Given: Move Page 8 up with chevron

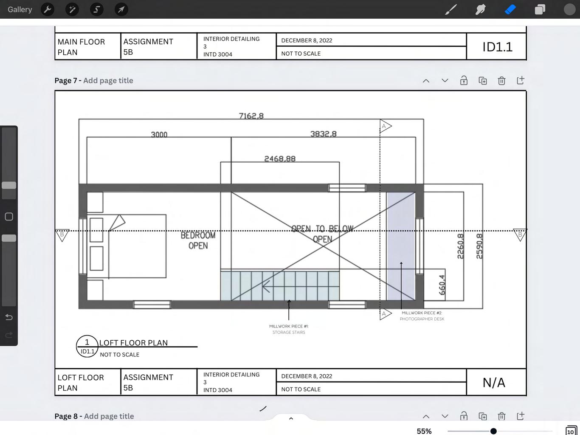Looking at the screenshot, I should 426,416.
